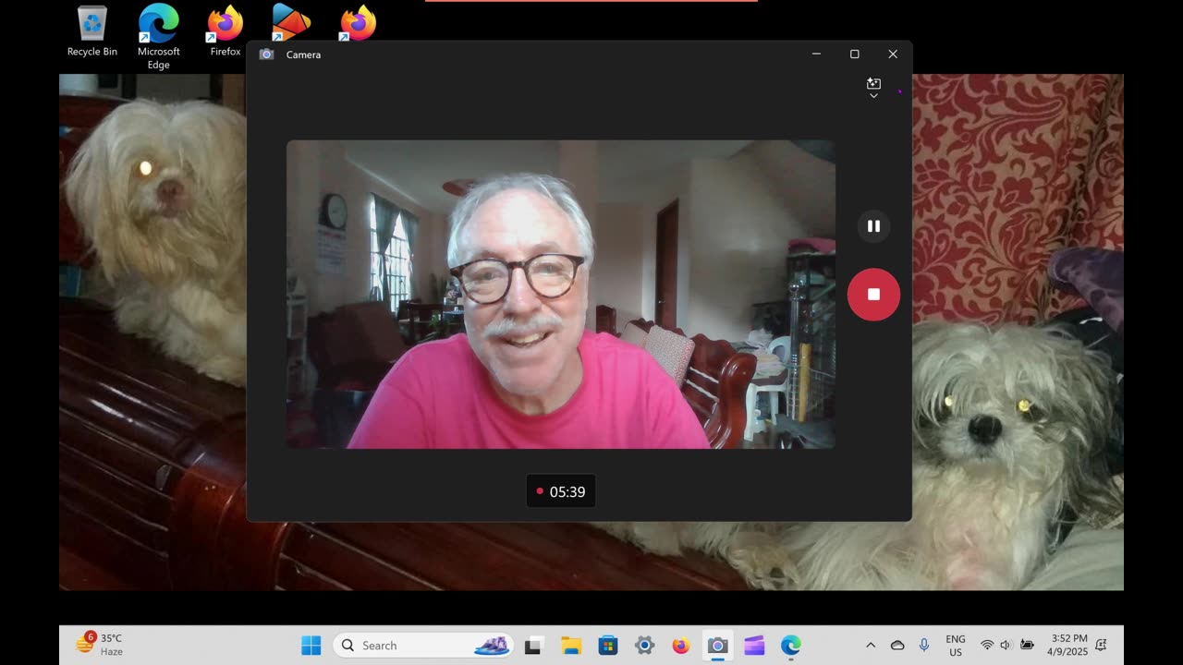Select the Recycle Bin desktop icon
1183x665 pixels.
[92, 31]
